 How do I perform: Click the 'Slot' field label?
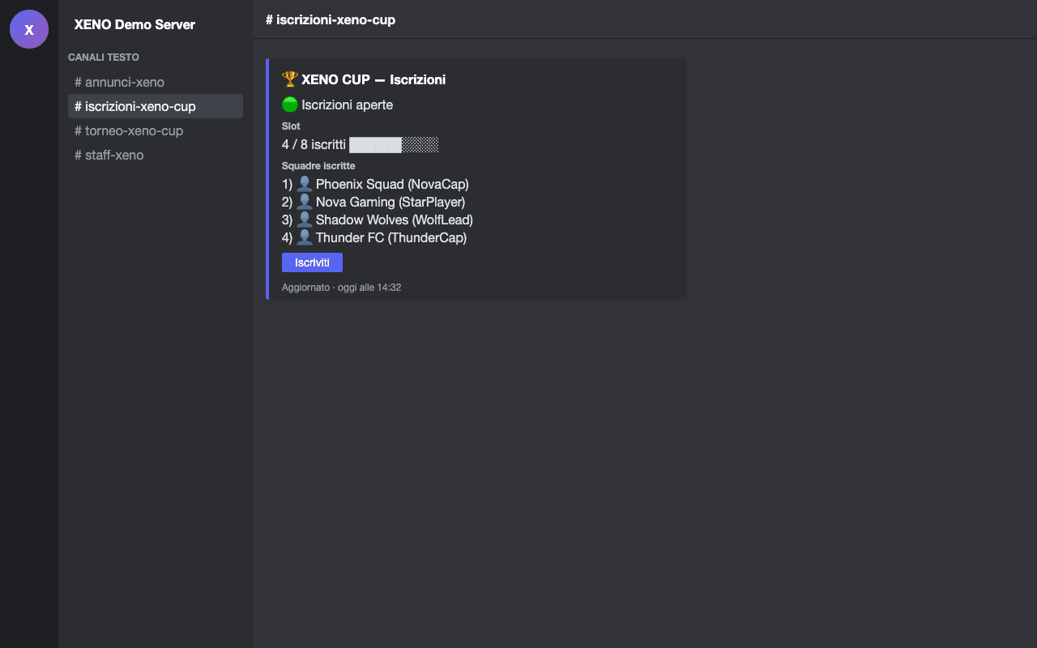(291, 126)
